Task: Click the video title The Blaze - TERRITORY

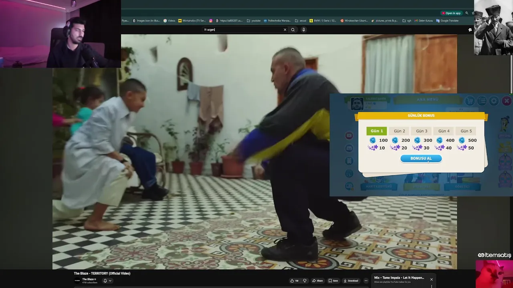Action: (102, 274)
